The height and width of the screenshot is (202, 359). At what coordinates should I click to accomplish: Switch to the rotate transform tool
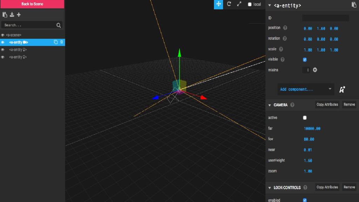(229, 4)
